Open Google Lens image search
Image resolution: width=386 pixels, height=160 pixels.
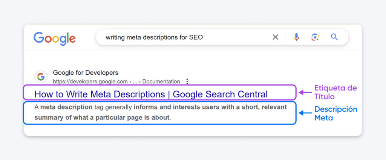(315, 37)
